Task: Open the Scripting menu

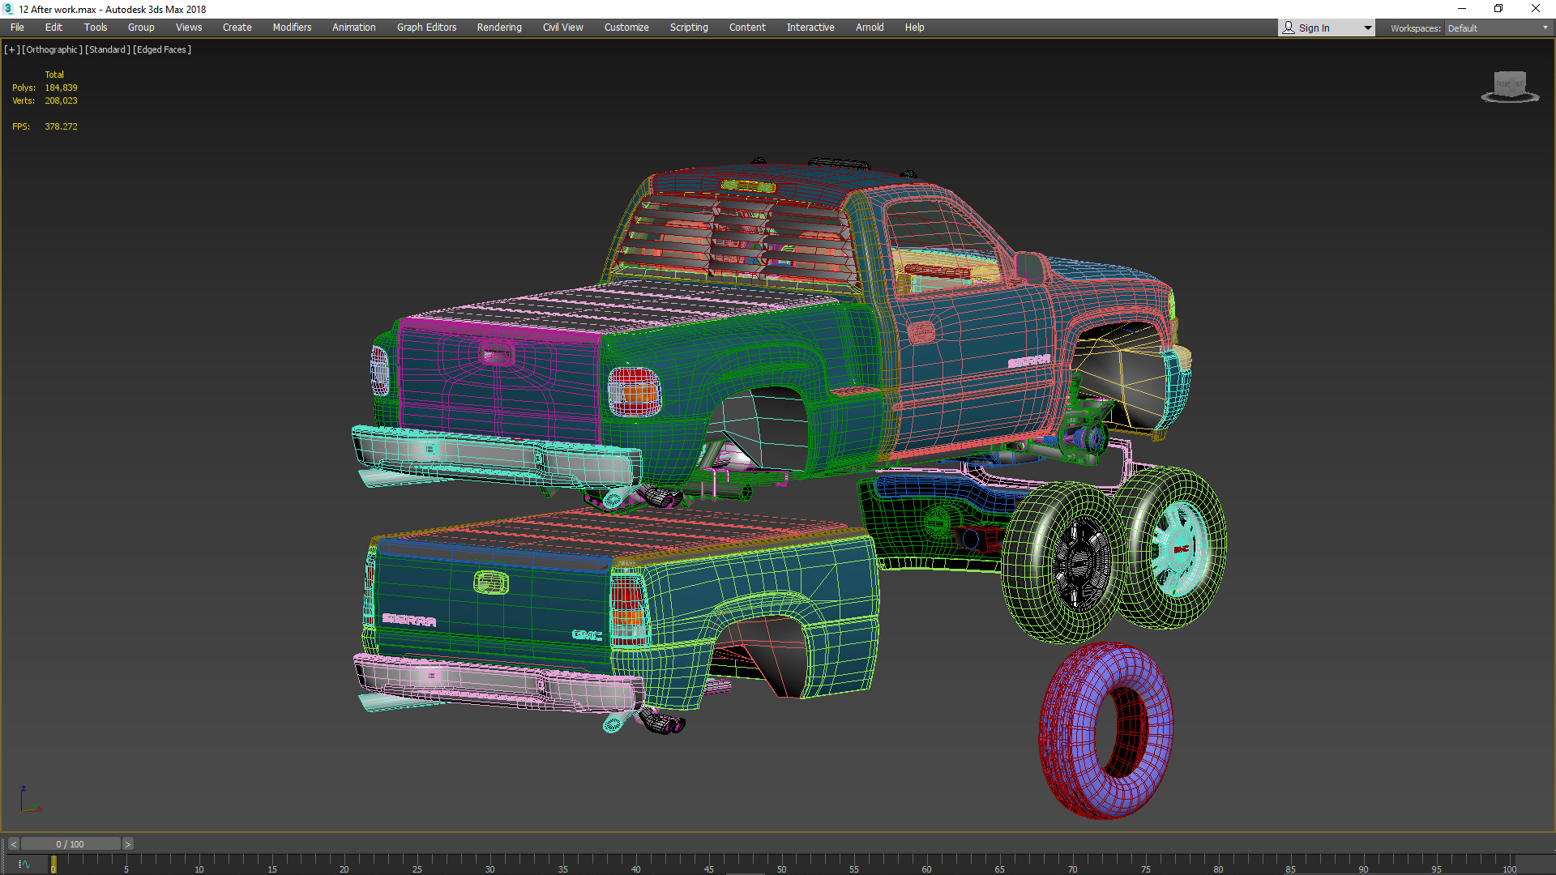Action: point(689,28)
